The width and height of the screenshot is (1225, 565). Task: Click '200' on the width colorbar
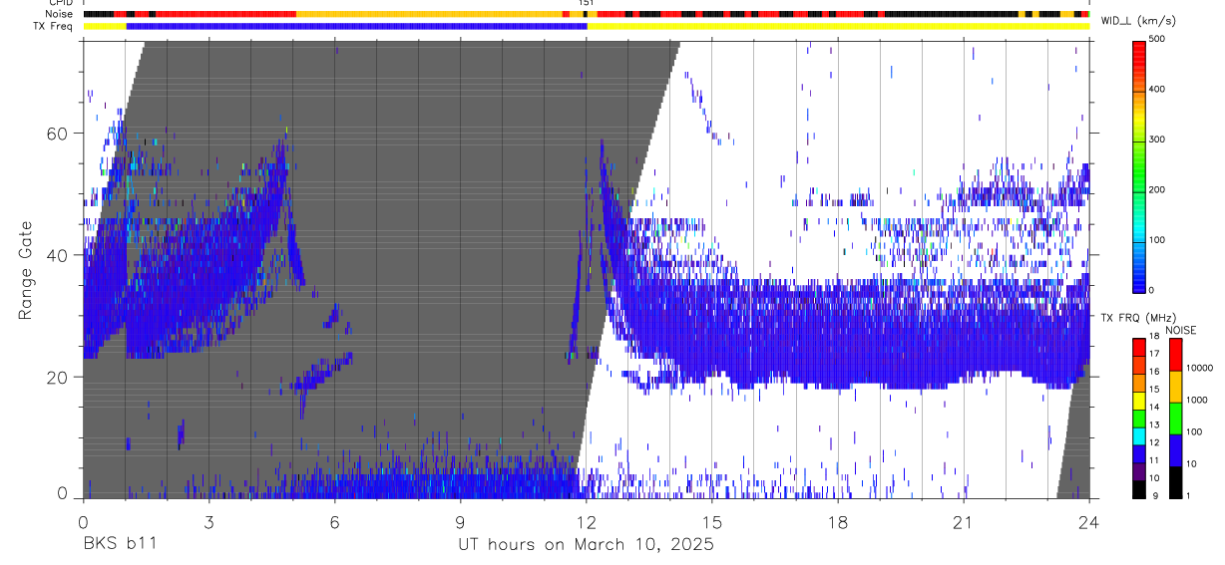pyautogui.click(x=1157, y=189)
